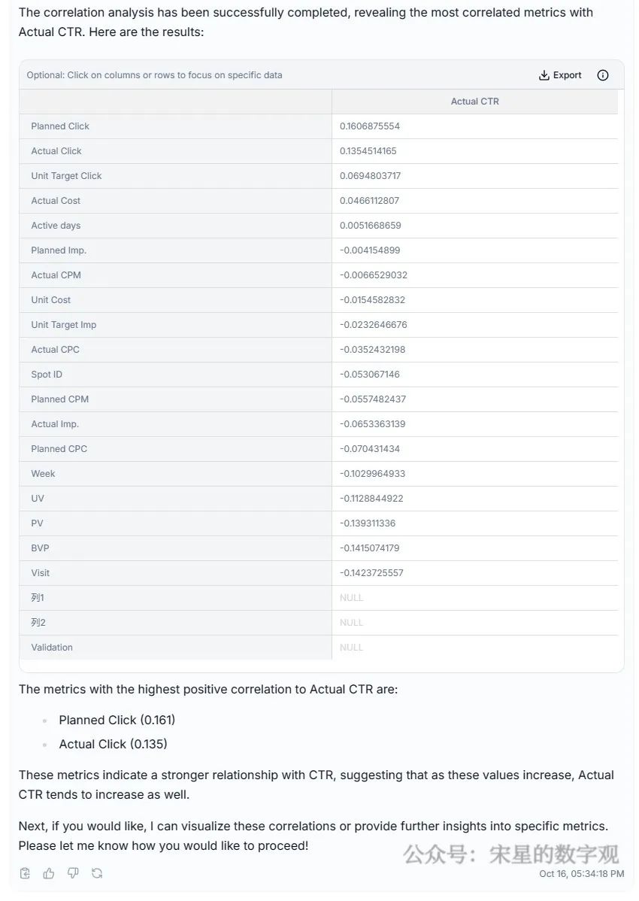Select the Actual CTR column header

[x=474, y=102]
